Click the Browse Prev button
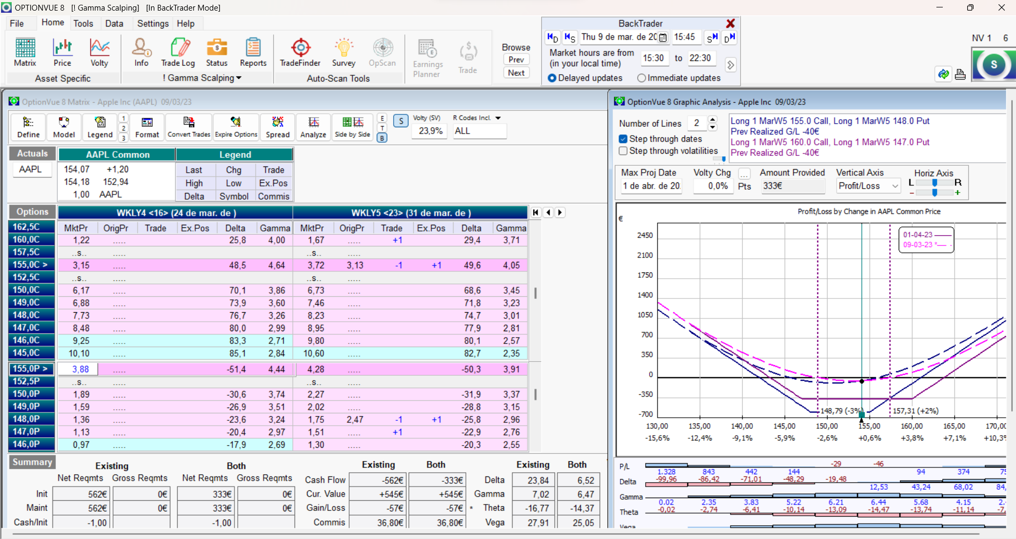The height and width of the screenshot is (539, 1016). click(516, 60)
